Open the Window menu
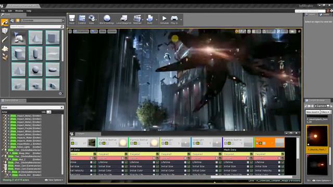The image size is (333, 187). 19,11
